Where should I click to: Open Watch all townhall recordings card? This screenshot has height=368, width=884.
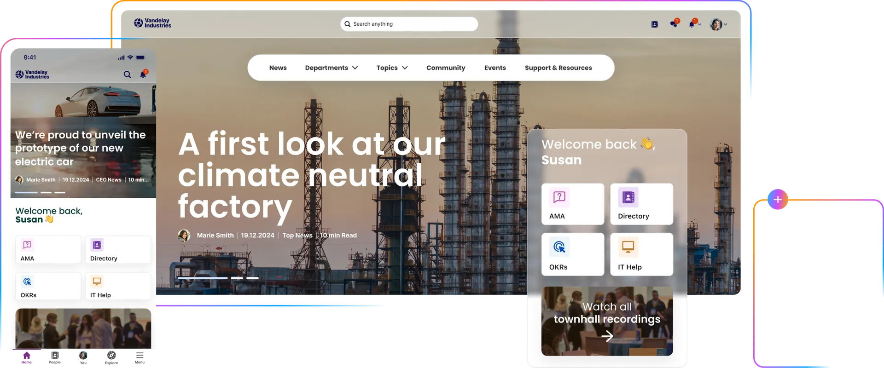click(607, 321)
